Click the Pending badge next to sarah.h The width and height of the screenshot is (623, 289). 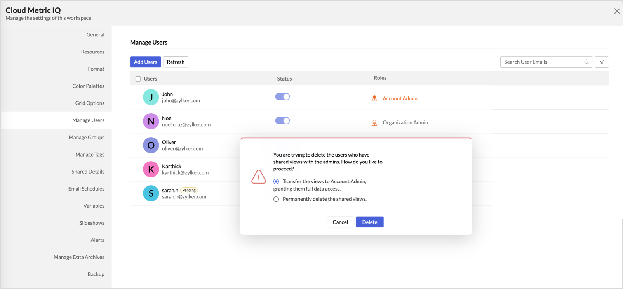pyautogui.click(x=189, y=190)
